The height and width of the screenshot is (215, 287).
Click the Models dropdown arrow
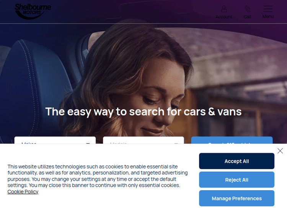(176, 143)
